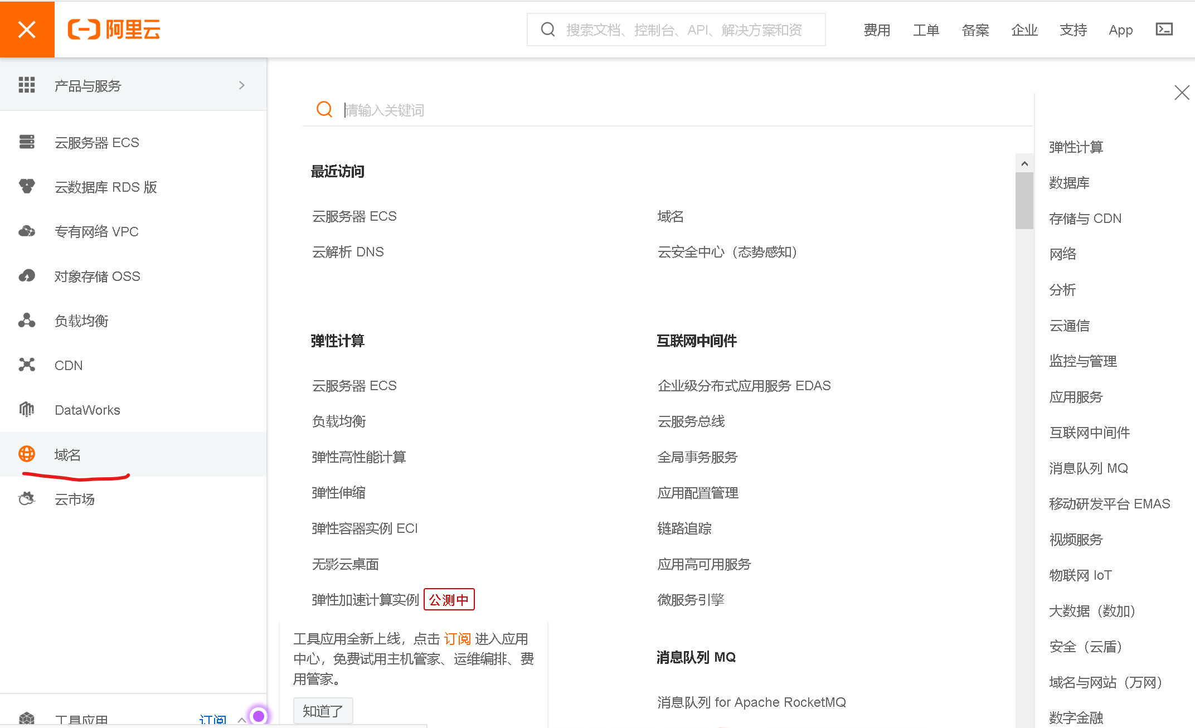The width and height of the screenshot is (1195, 728).
Task: Click the 云服务器 ECS server icon in sidebar
Action: 27,142
